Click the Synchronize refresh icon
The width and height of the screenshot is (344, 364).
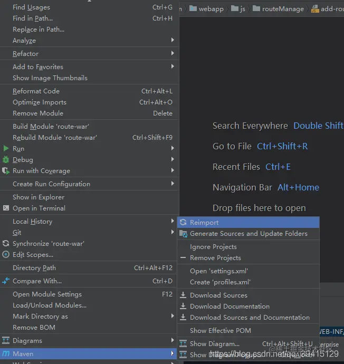tap(6, 243)
